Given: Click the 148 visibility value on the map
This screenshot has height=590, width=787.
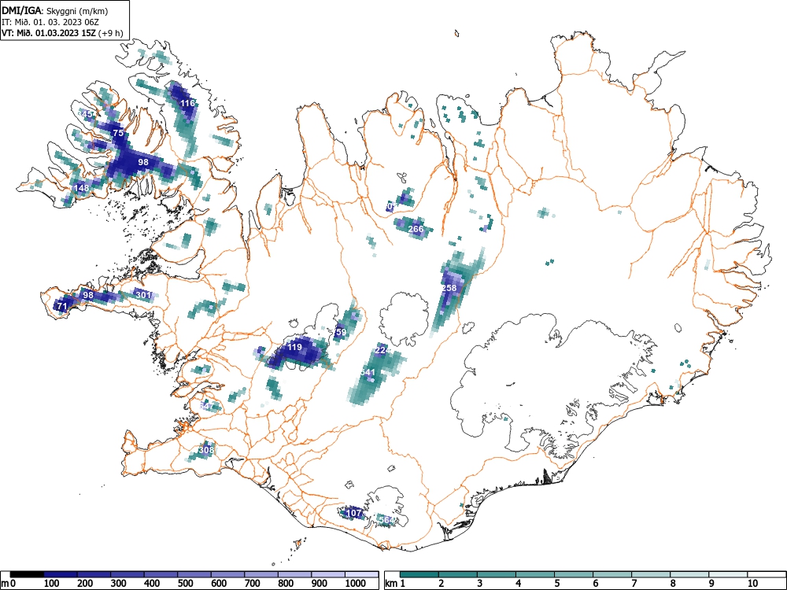Looking at the screenshot, I should pos(80,188).
